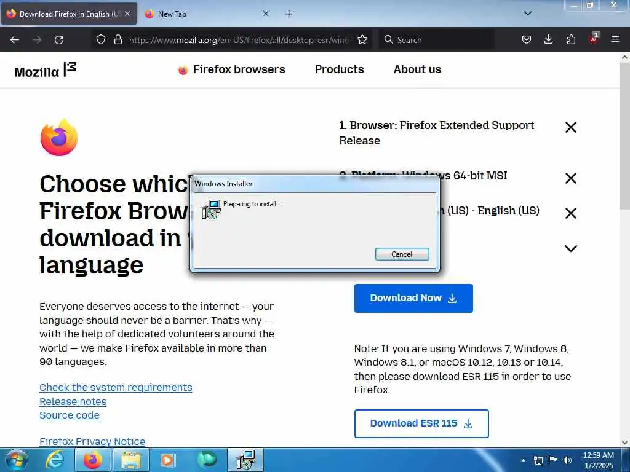This screenshot has height=472, width=630.
Task: Launch Internet Explorer from taskbar
Action: pyautogui.click(x=55, y=460)
